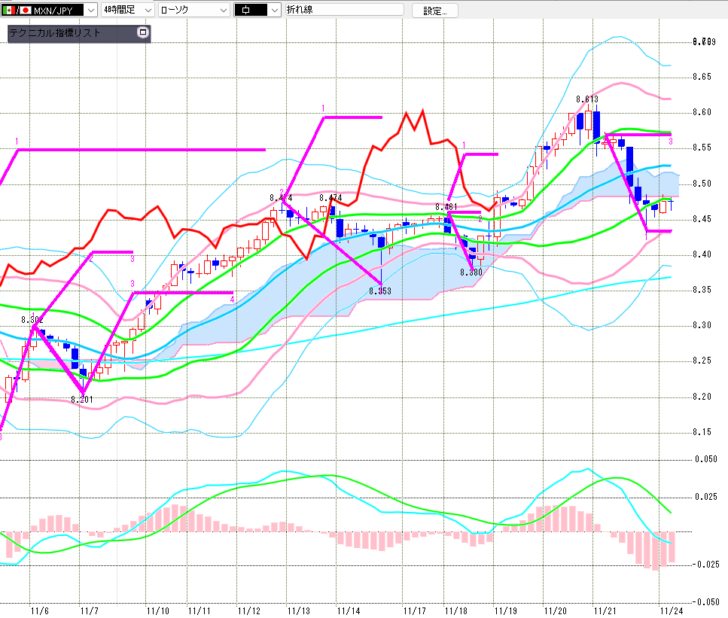Click the 折れ線 text field
The image size is (728, 618).
344,11
